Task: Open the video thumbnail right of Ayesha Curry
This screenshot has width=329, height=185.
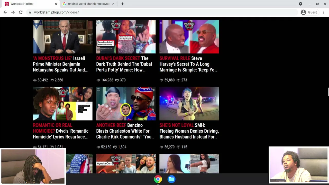Action: click(x=189, y=164)
